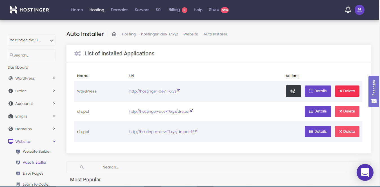Open WordPress admin via black WordPress button
380x187 pixels.
click(293, 91)
